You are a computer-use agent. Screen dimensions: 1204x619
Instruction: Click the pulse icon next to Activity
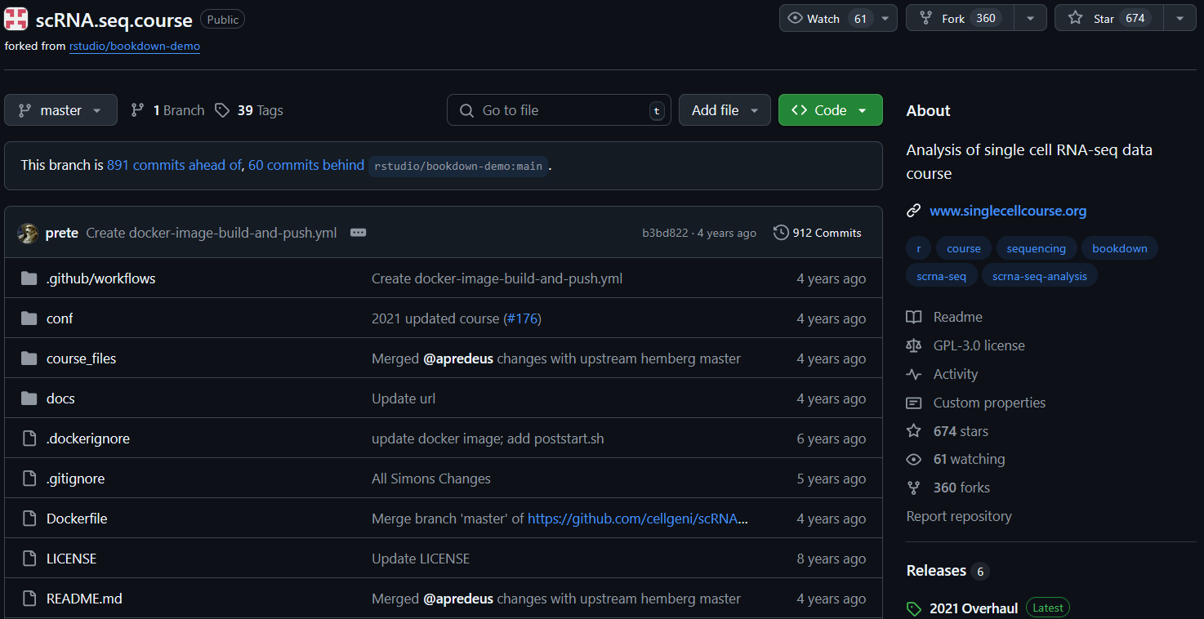click(914, 374)
